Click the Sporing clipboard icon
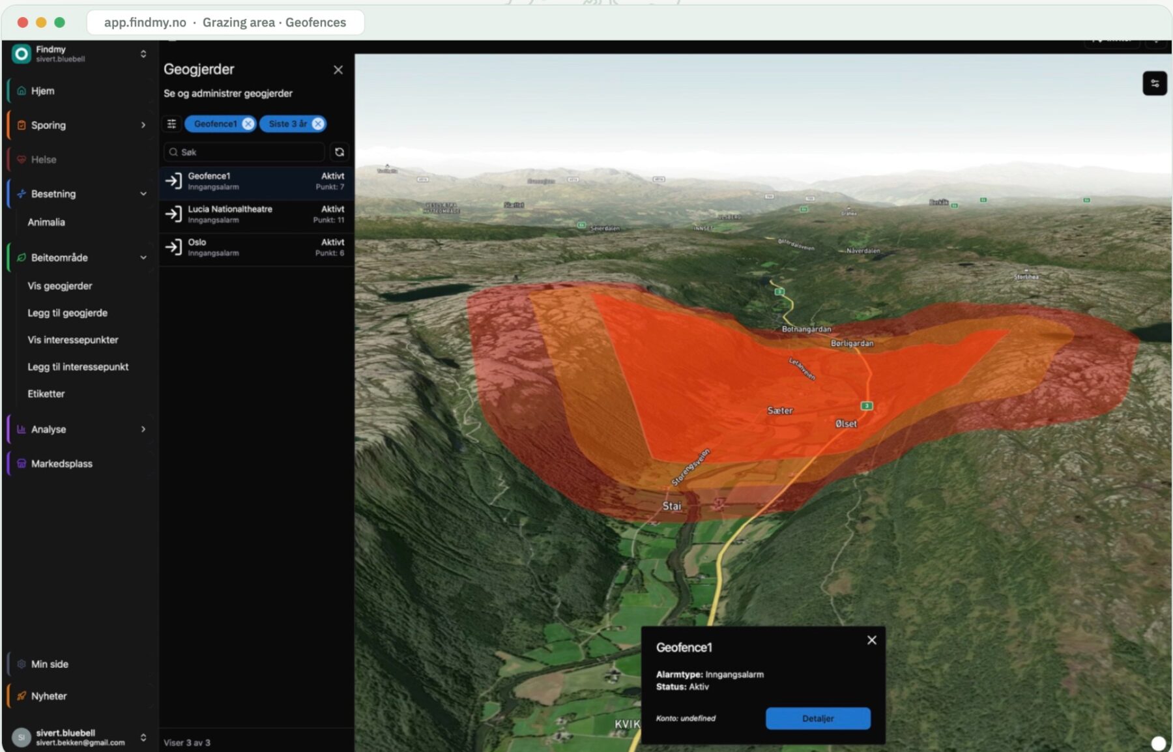 tap(22, 125)
